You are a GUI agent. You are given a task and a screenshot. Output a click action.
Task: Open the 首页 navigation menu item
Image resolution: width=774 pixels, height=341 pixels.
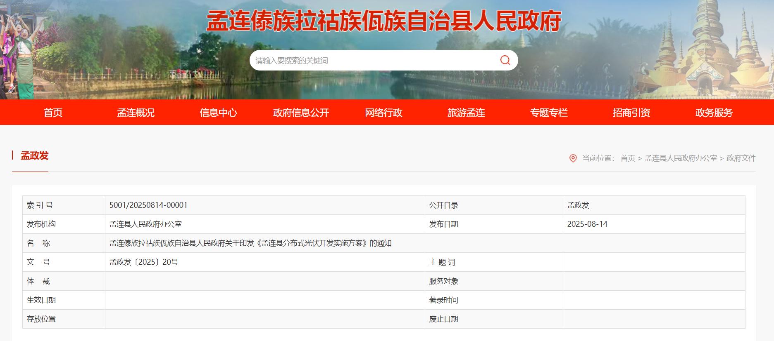coord(53,113)
